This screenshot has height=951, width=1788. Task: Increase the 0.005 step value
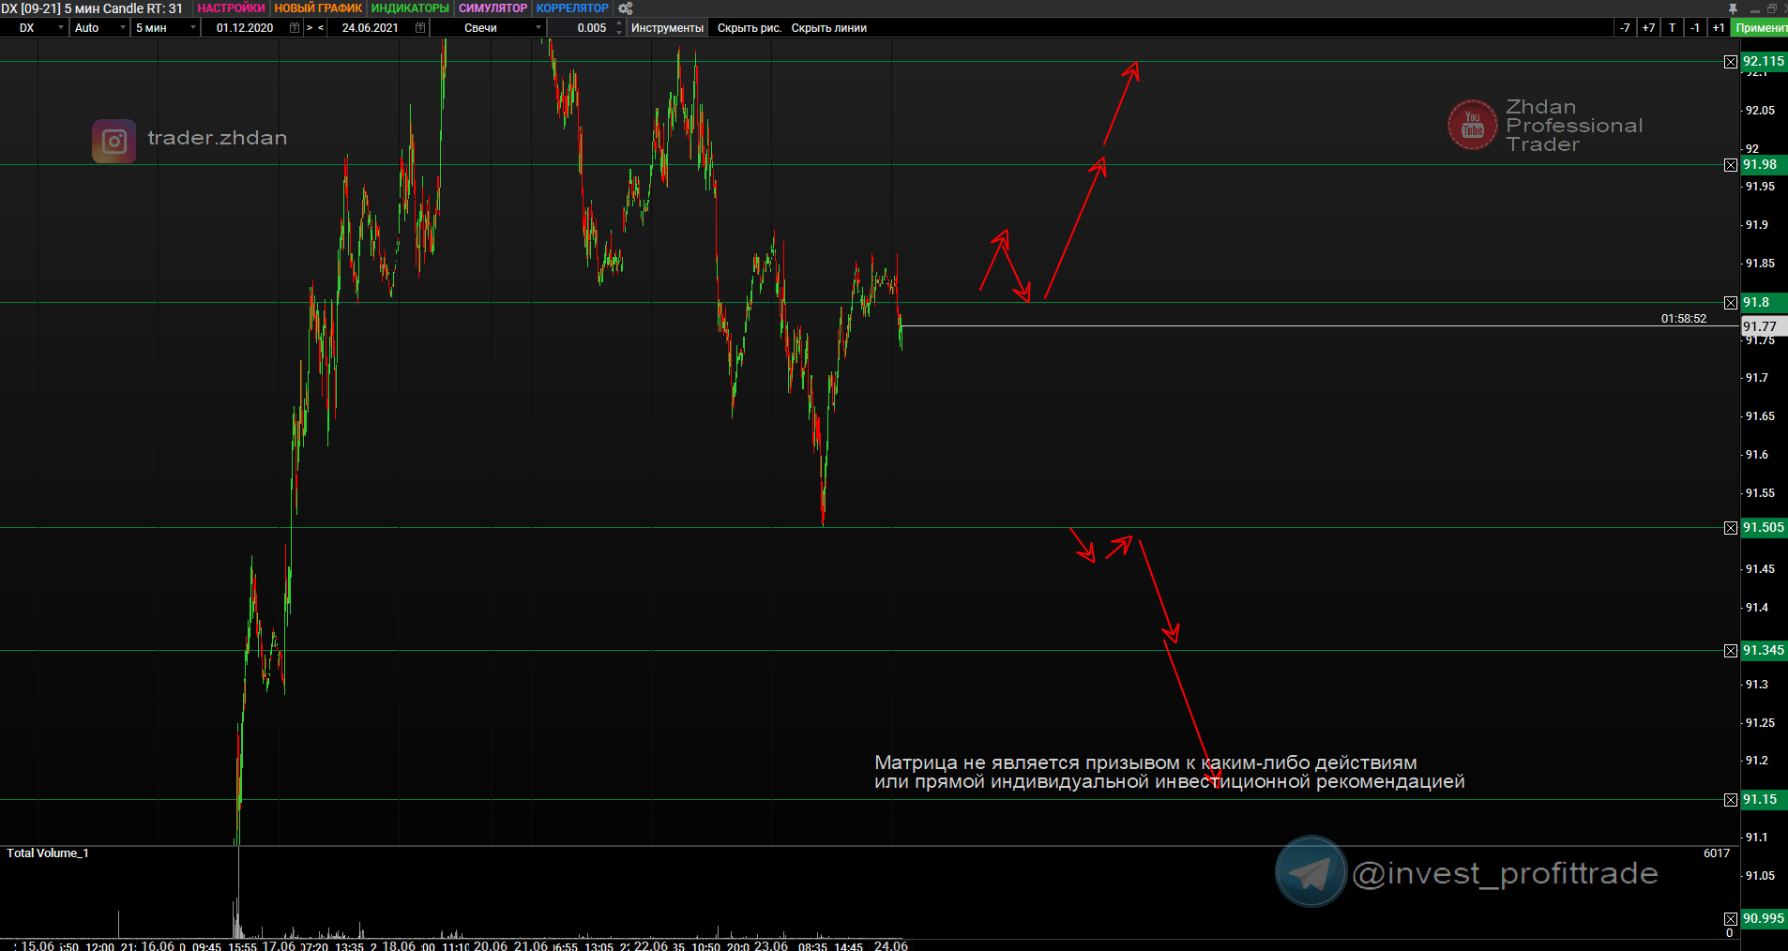[619, 23]
